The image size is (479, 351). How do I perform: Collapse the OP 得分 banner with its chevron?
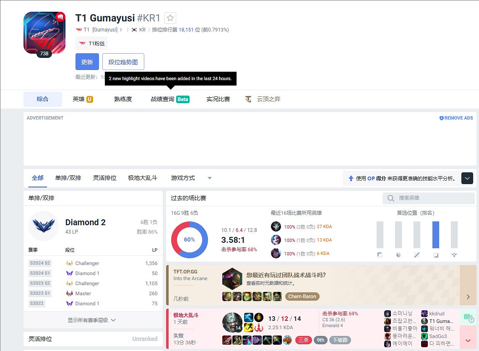tap(467, 178)
